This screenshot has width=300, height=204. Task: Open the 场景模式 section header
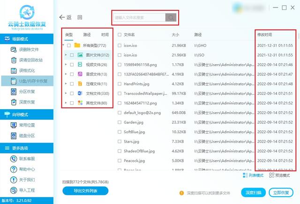27,39
